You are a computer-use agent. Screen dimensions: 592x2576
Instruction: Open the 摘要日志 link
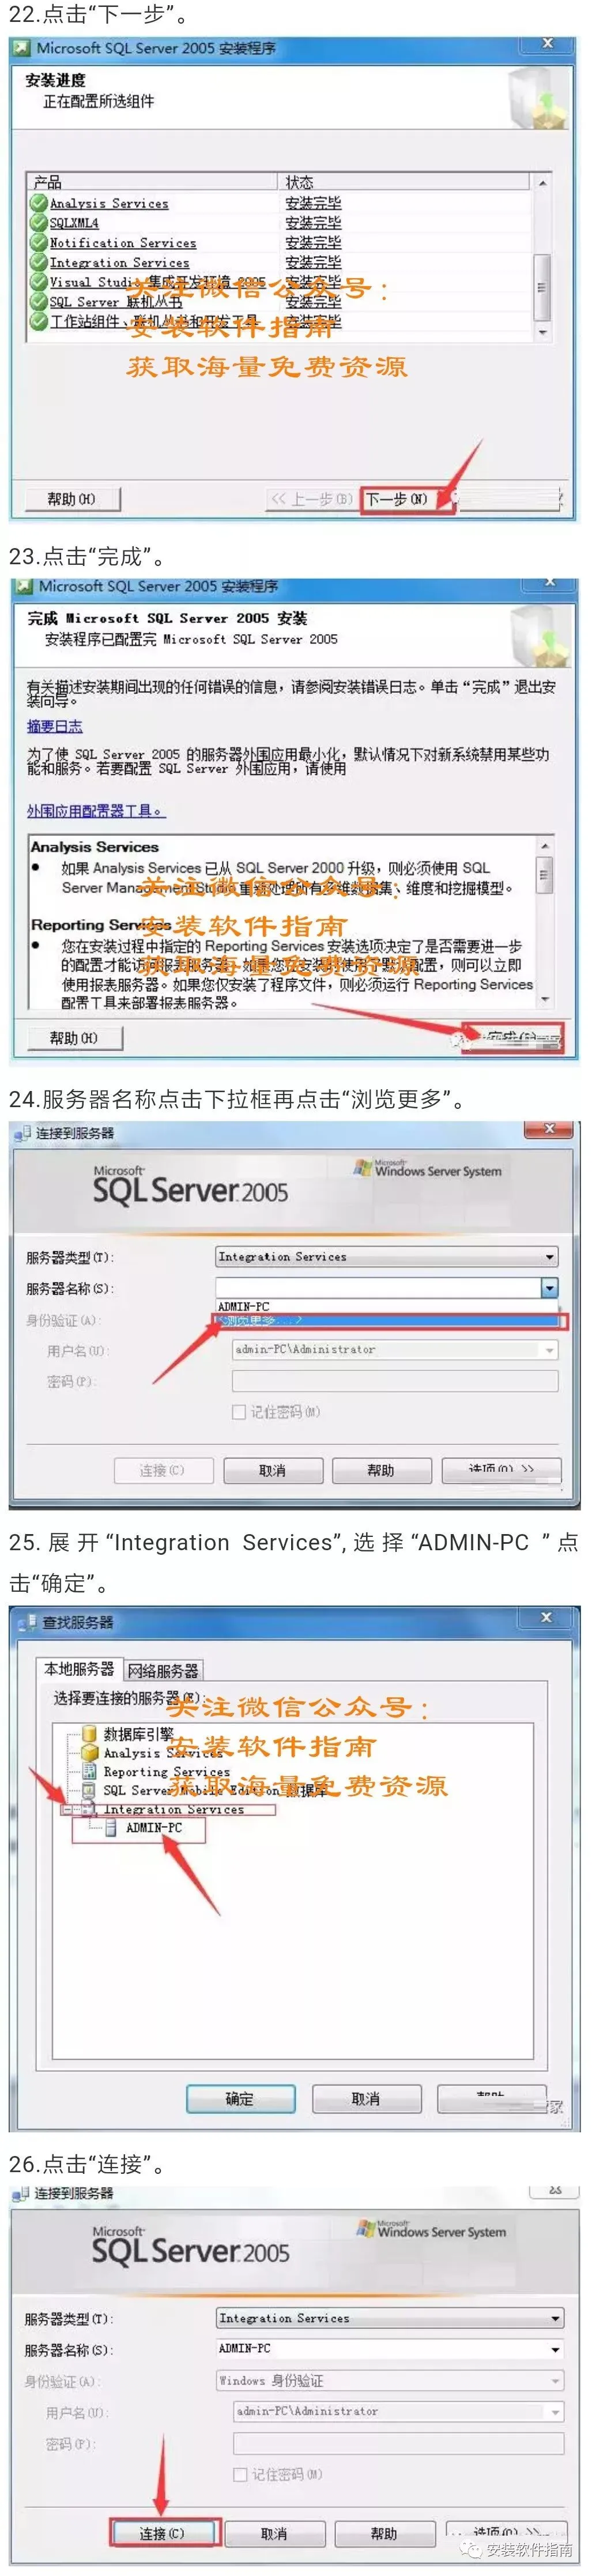coord(55,726)
